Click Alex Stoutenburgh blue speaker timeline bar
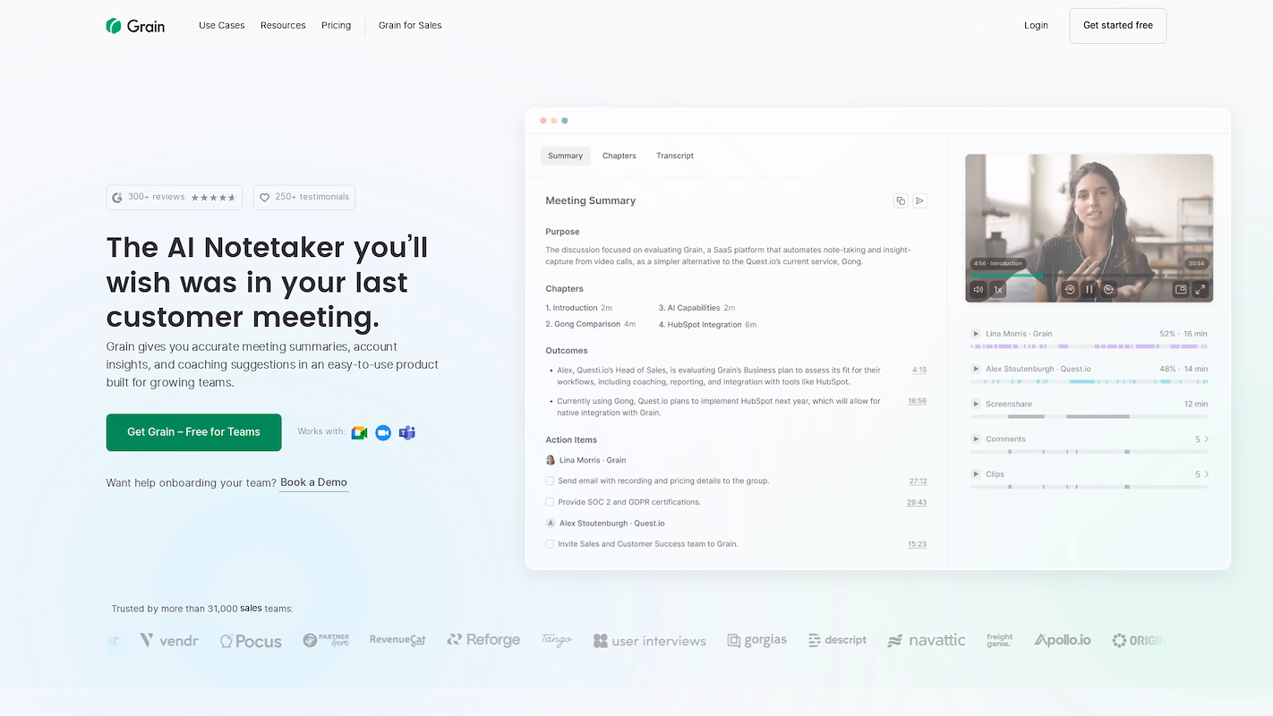The width and height of the screenshot is (1273, 716). [1089, 381]
